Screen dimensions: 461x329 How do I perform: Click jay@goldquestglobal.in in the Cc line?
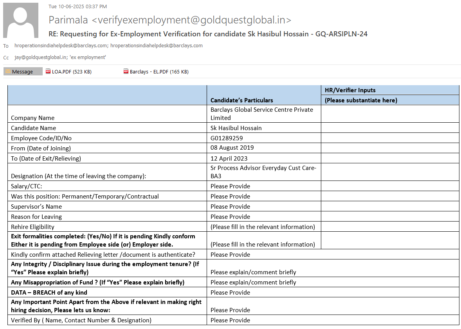41,57
